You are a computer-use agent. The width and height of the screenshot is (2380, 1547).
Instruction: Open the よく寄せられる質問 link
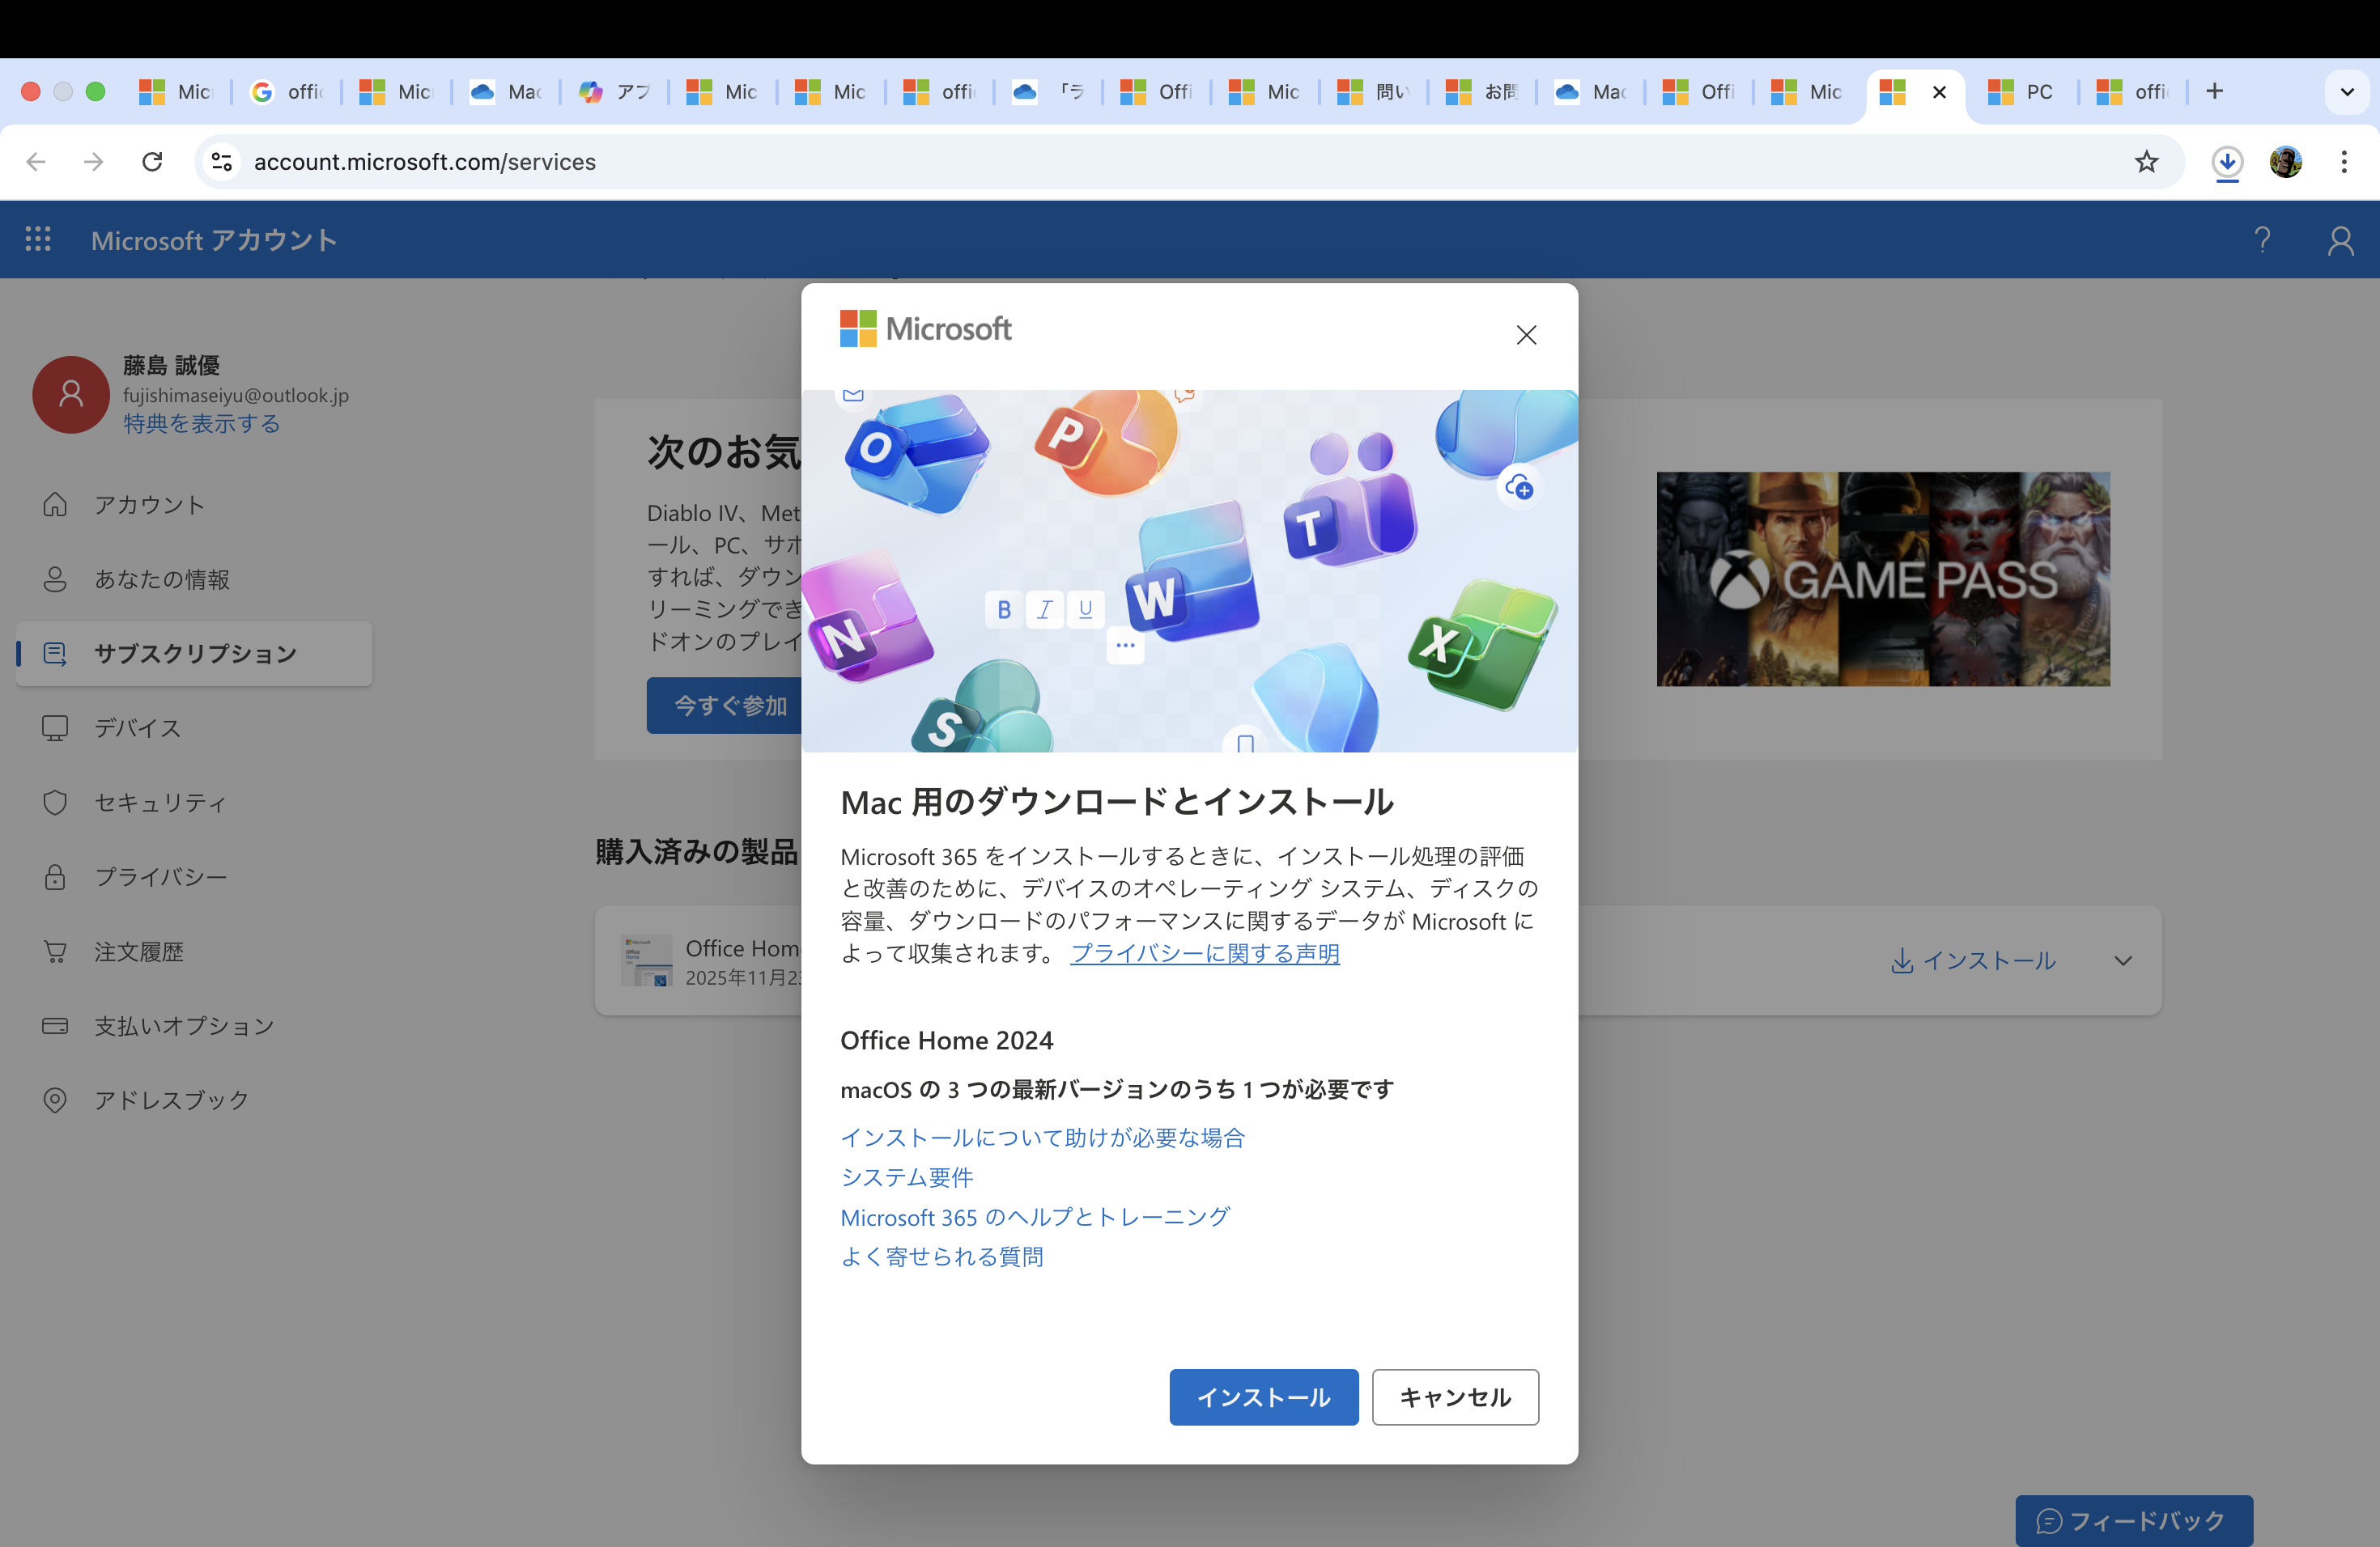942,1257
